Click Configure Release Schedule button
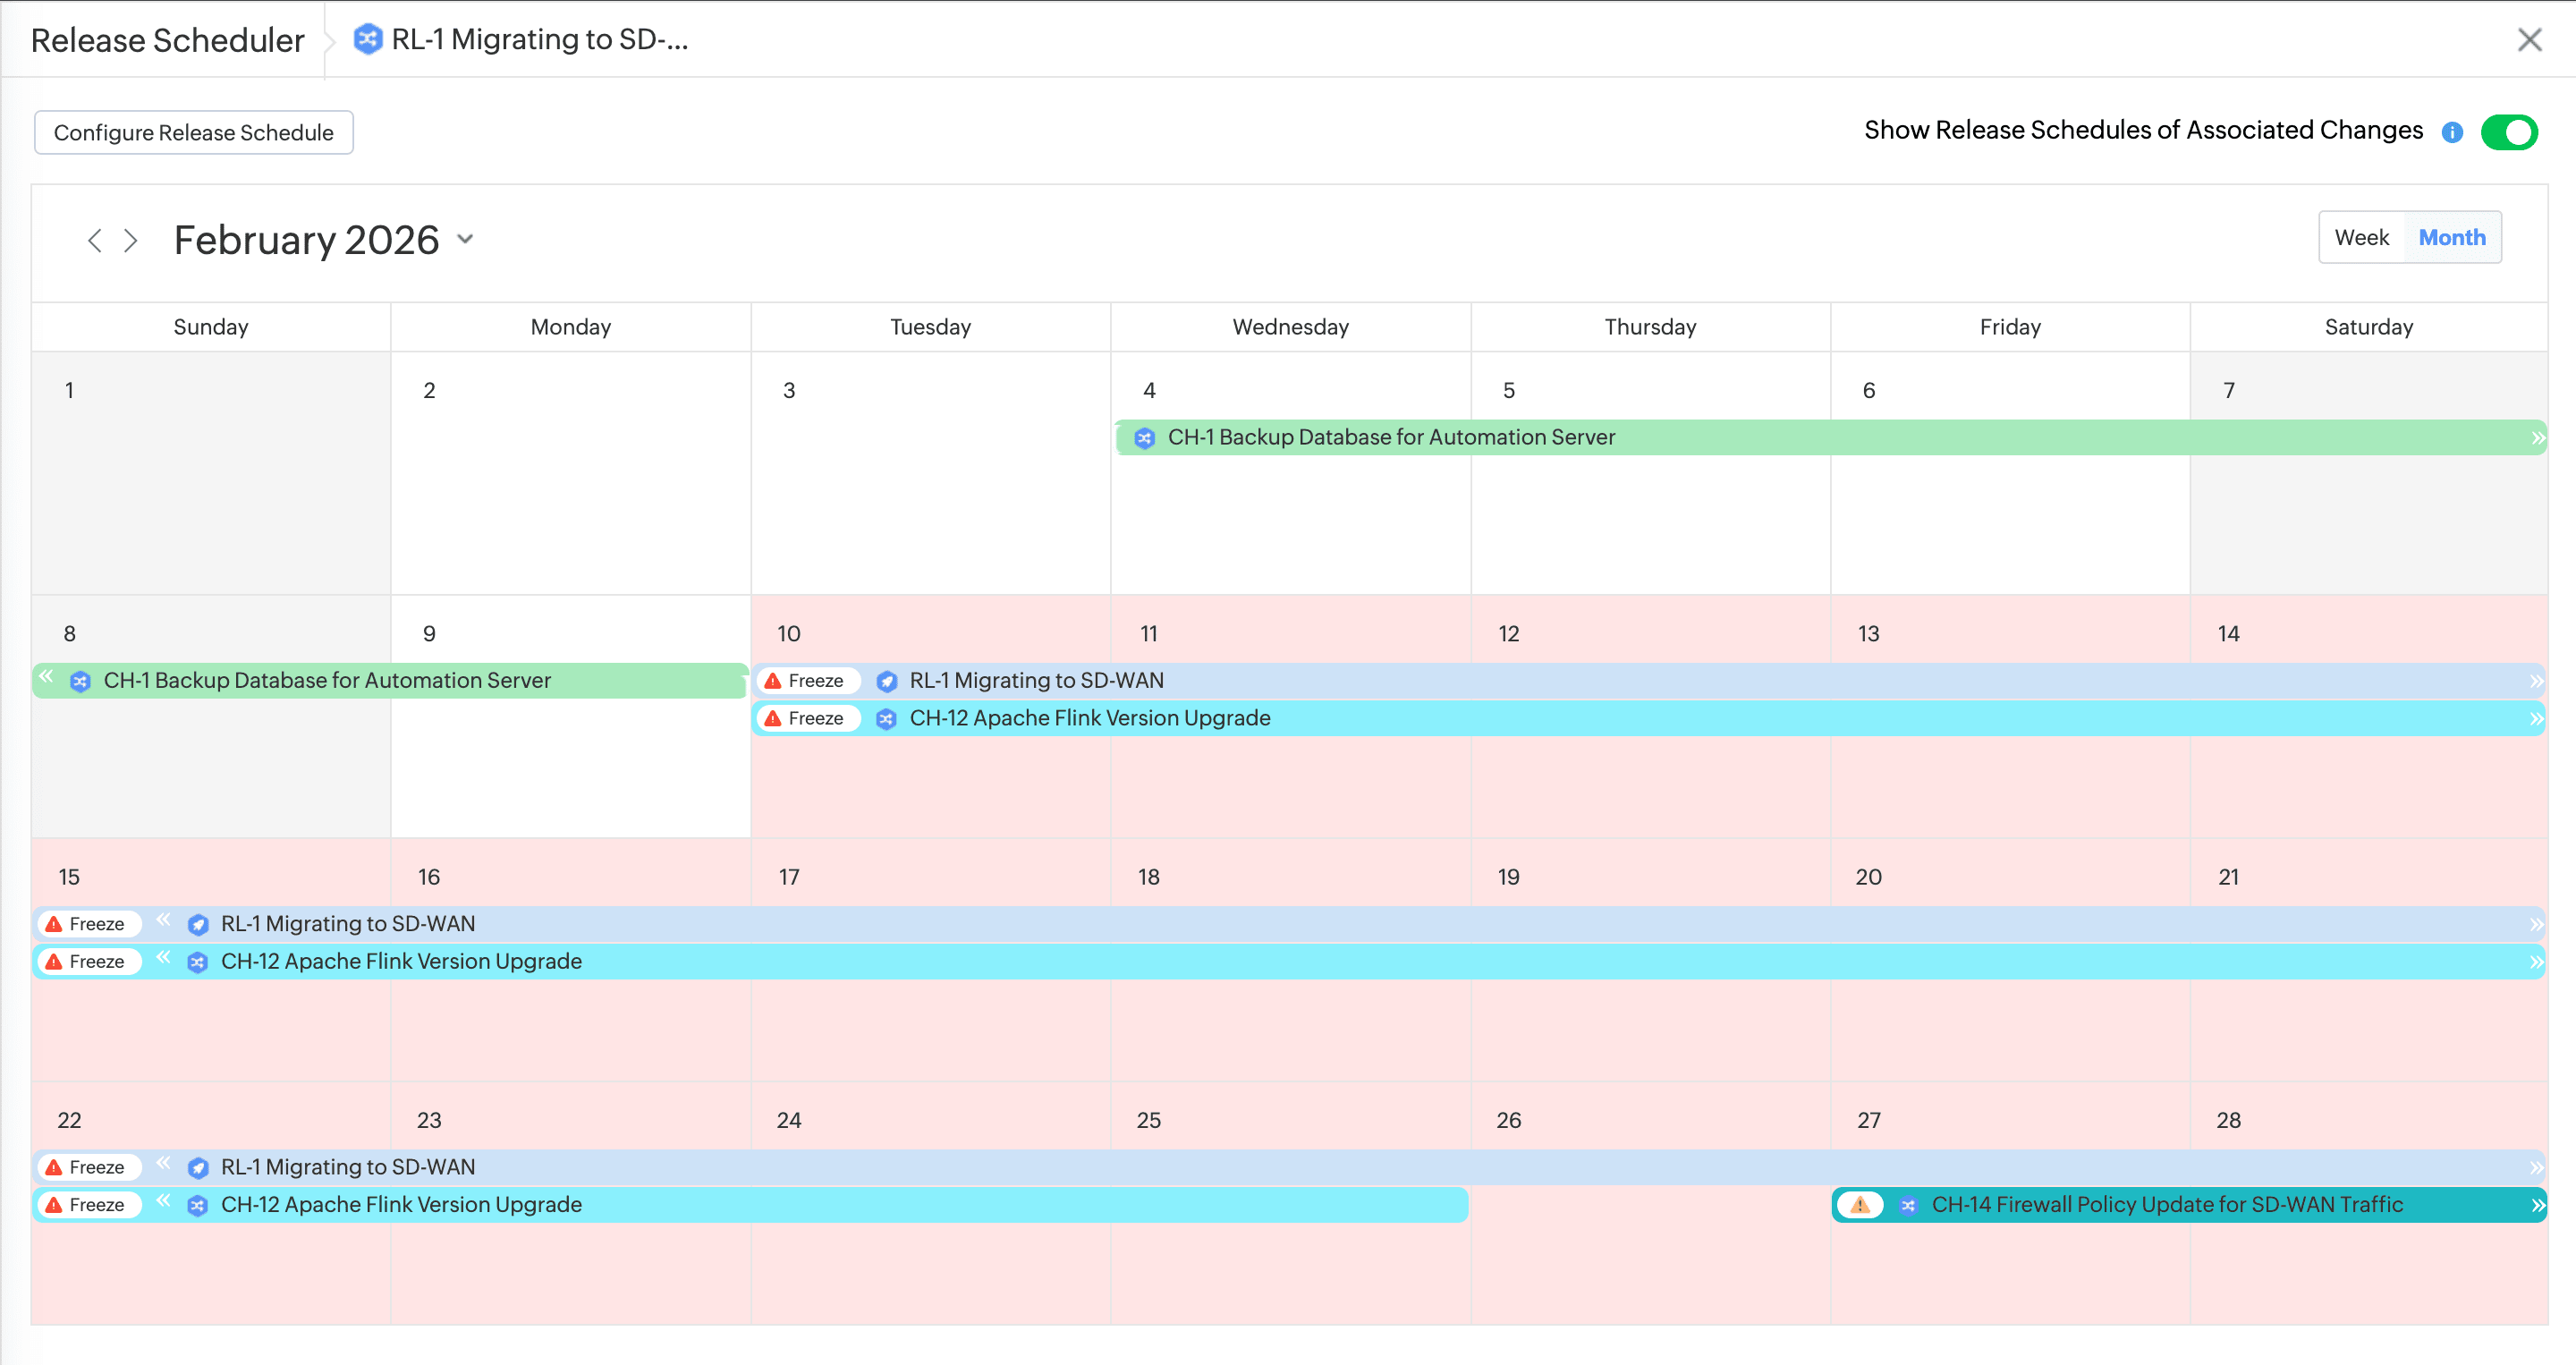Screen dimensions: 2576x1365 (194, 132)
